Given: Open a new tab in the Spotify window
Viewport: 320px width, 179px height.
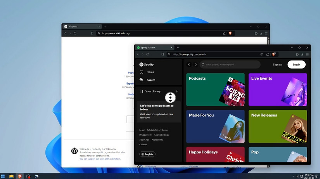Looking at the screenshot, I should 178,48.
